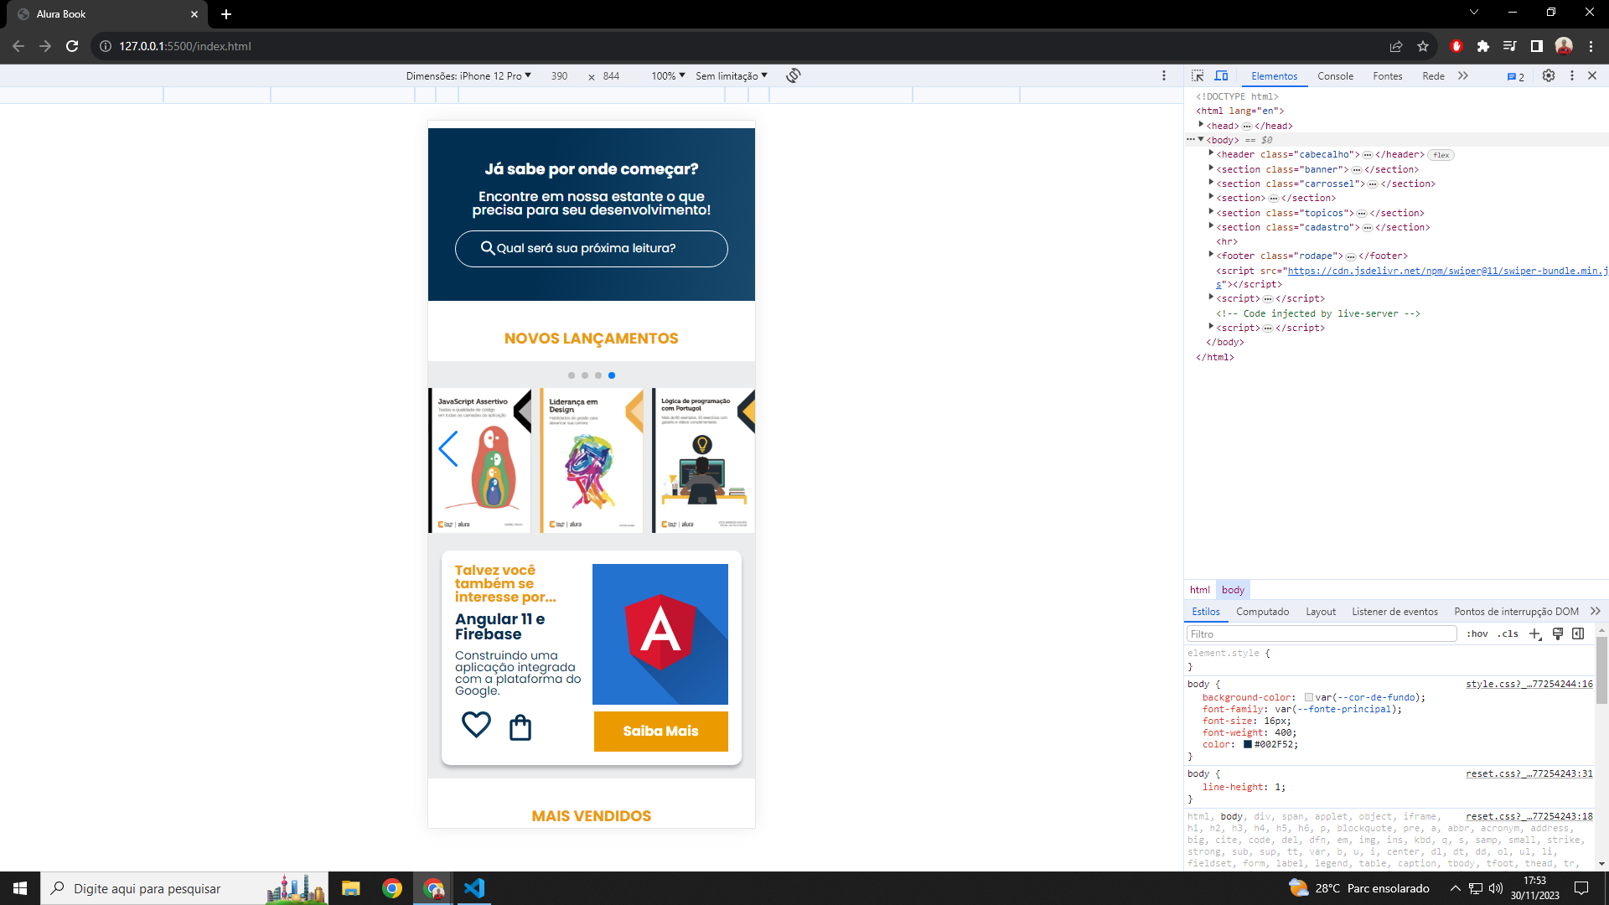Screen dimensions: 1609x905
Task: Select the third carousel pagination dot
Action: [598, 375]
